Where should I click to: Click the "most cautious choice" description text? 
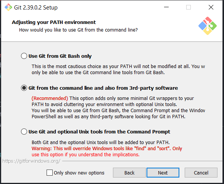click(118, 70)
